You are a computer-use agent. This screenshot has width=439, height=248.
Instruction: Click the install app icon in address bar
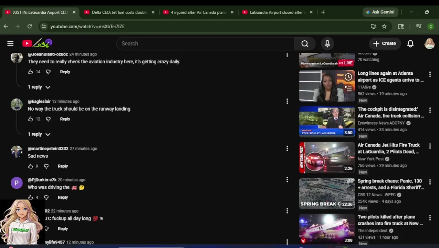(373, 26)
